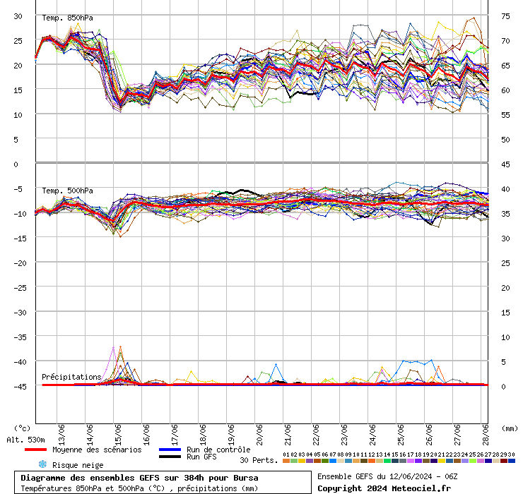This screenshot has width=523, height=494.
Task: Click the Précipitations chart label
Action: click(x=71, y=377)
